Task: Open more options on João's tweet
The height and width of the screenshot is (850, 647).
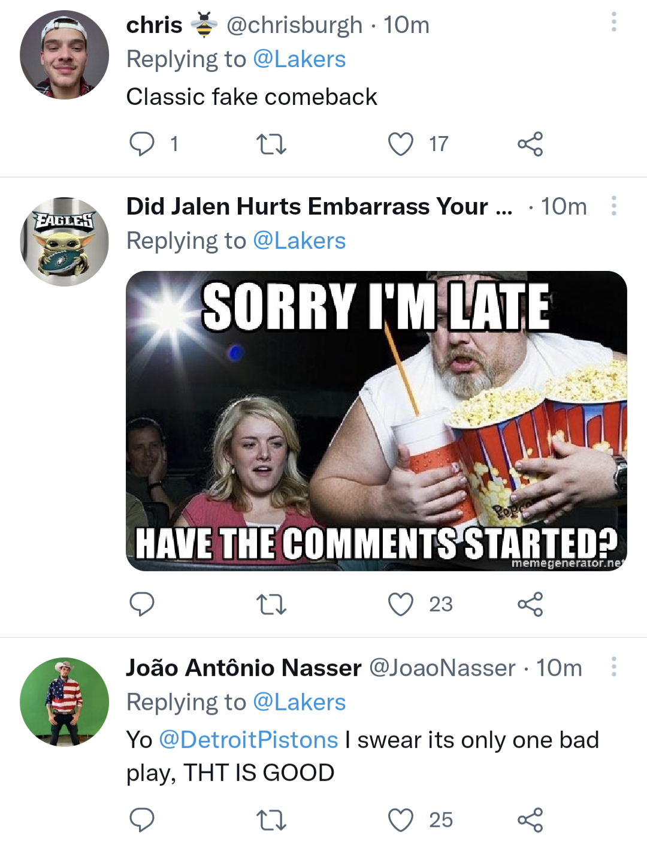Action: pos(613,666)
